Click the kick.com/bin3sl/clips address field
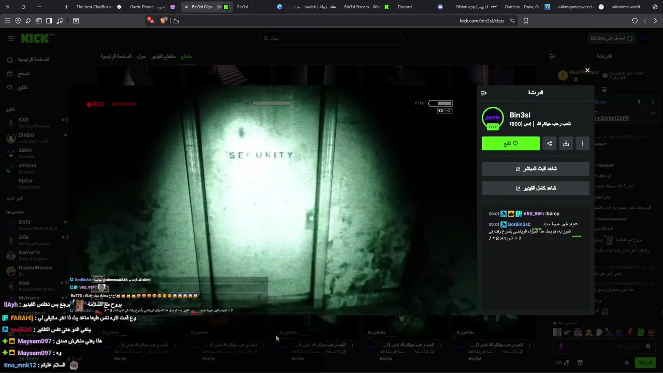The width and height of the screenshot is (663, 373). 482,21
